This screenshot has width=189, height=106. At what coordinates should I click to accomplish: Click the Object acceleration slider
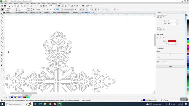pyautogui.click(x=170, y=54)
